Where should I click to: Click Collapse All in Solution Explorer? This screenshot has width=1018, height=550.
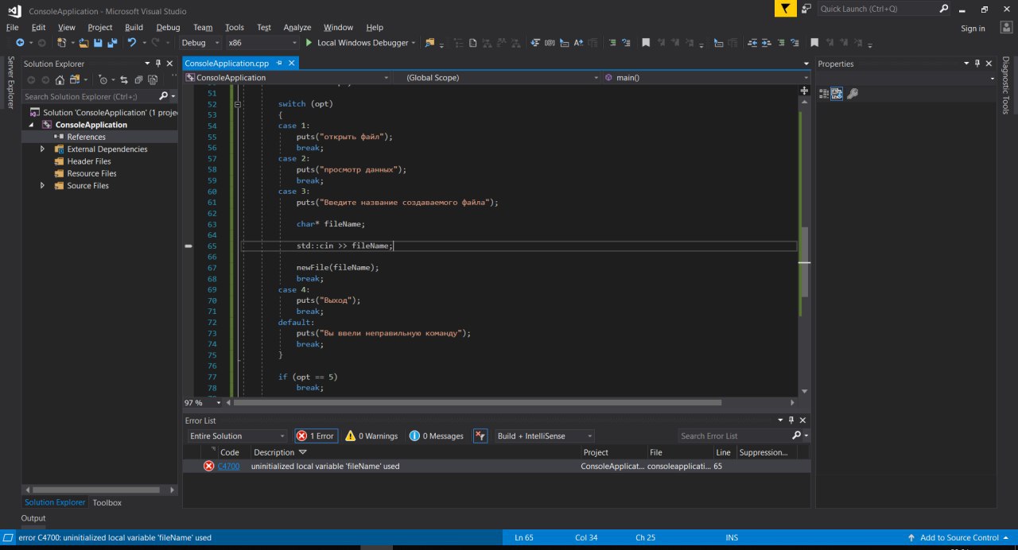138,79
